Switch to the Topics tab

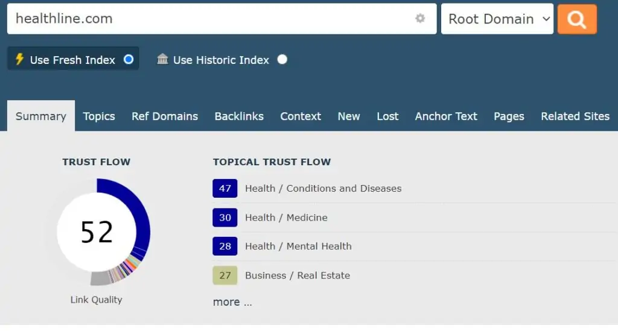click(99, 116)
